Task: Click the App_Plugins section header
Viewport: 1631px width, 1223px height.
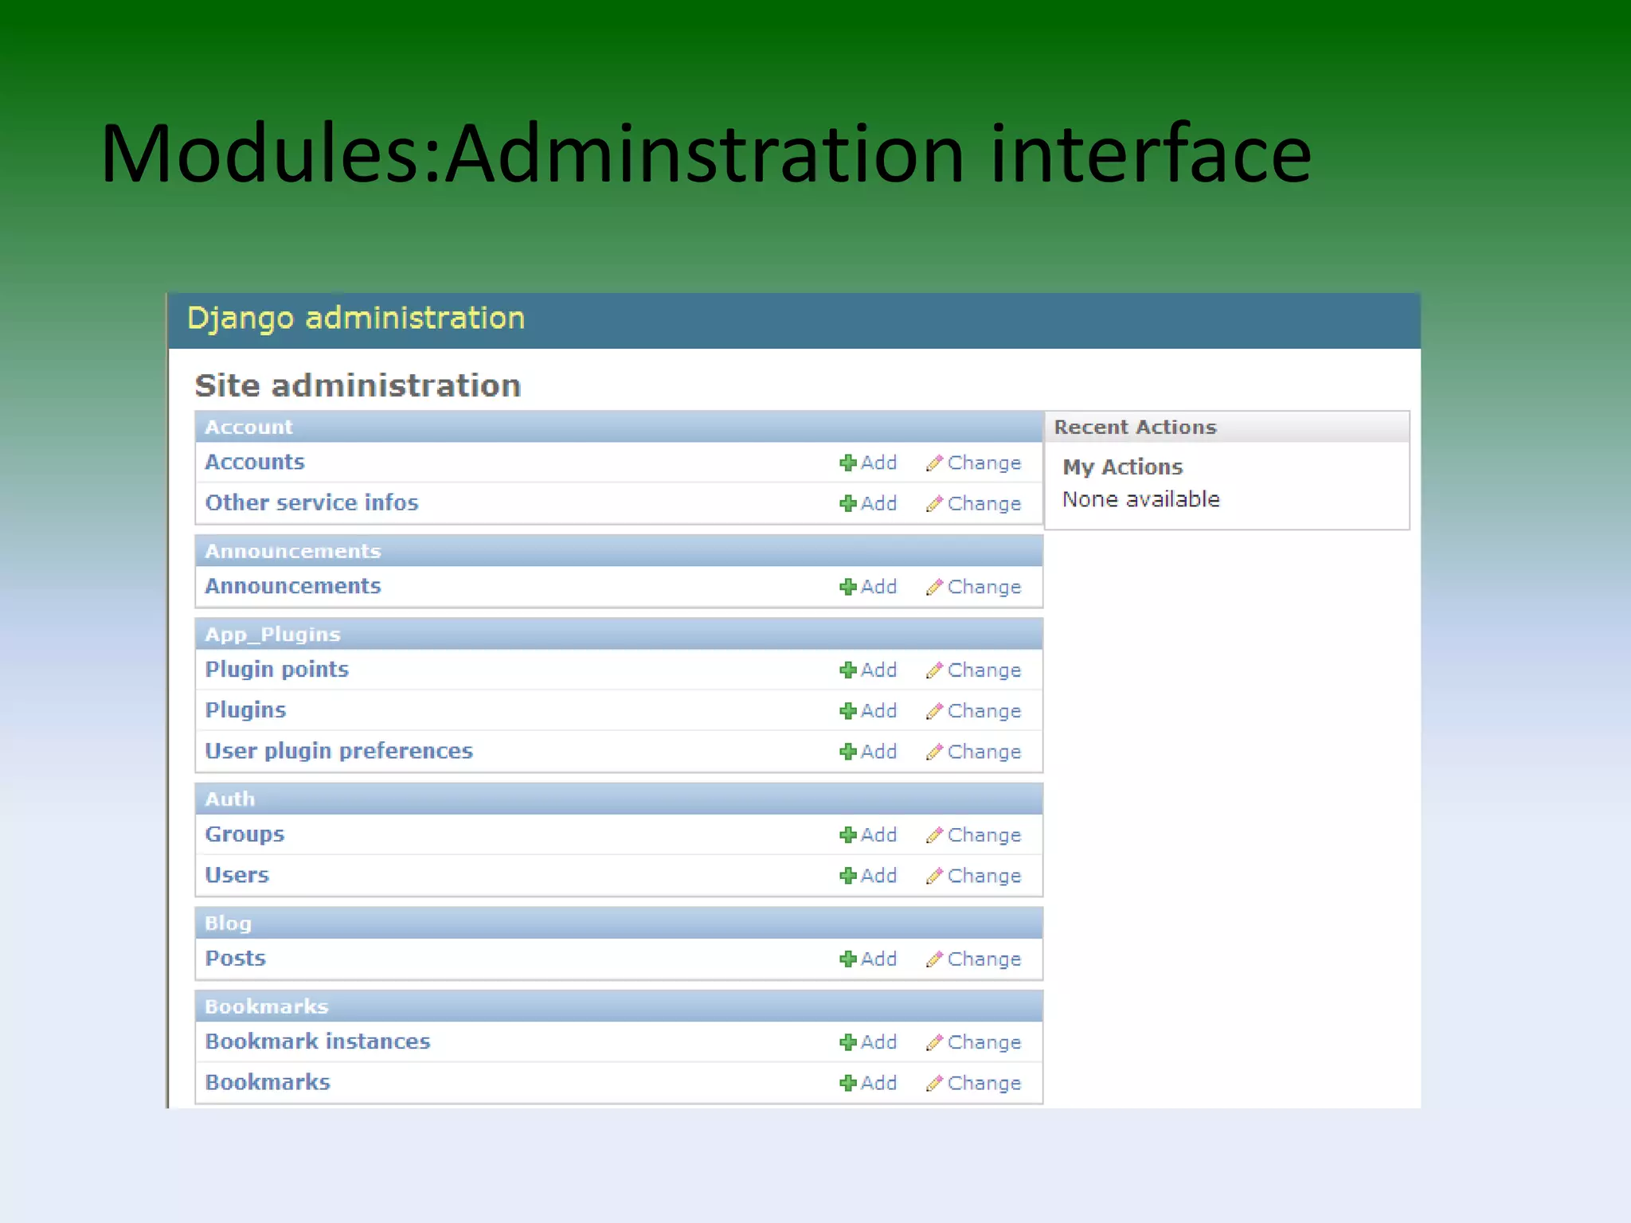Action: [272, 635]
